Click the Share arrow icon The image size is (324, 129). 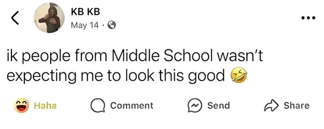(271, 105)
